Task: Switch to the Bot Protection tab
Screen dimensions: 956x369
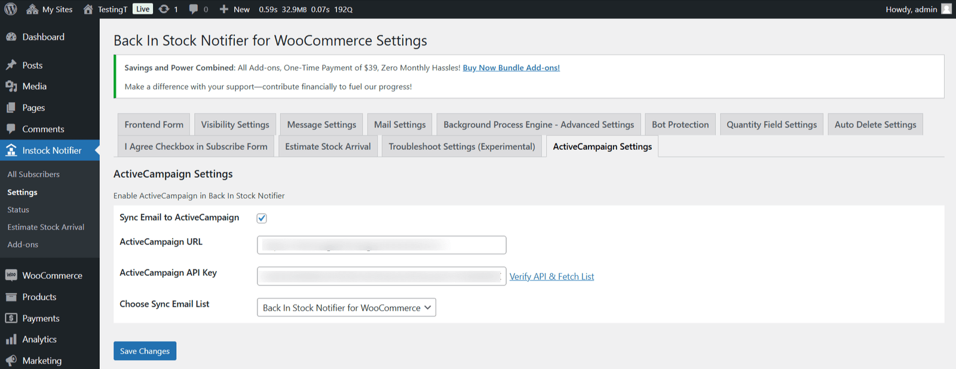Action: (x=681, y=124)
